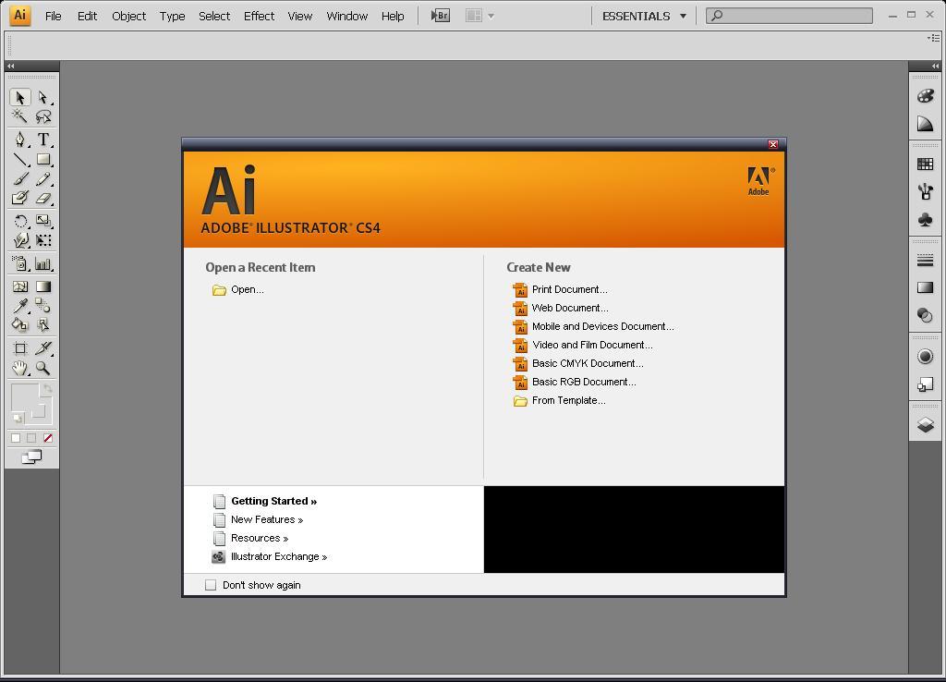The height and width of the screenshot is (682, 946).
Task: Open the Stroke panel icon
Action: point(925,260)
